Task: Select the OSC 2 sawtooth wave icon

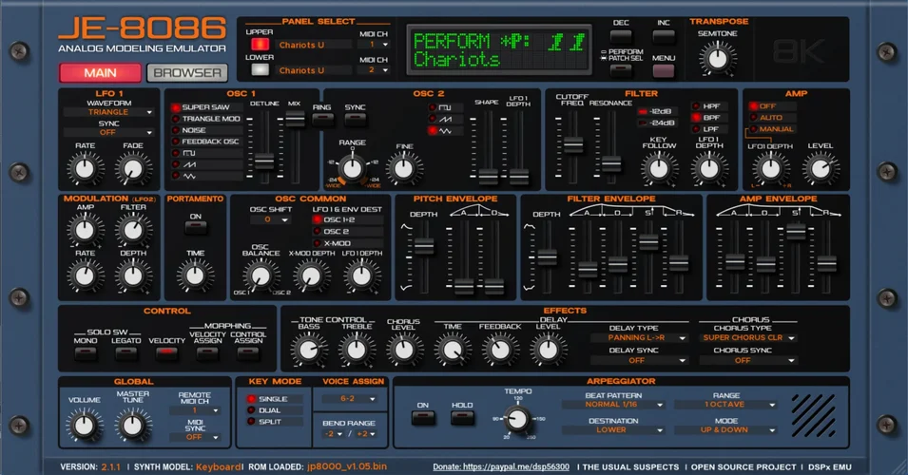Action: [445, 119]
